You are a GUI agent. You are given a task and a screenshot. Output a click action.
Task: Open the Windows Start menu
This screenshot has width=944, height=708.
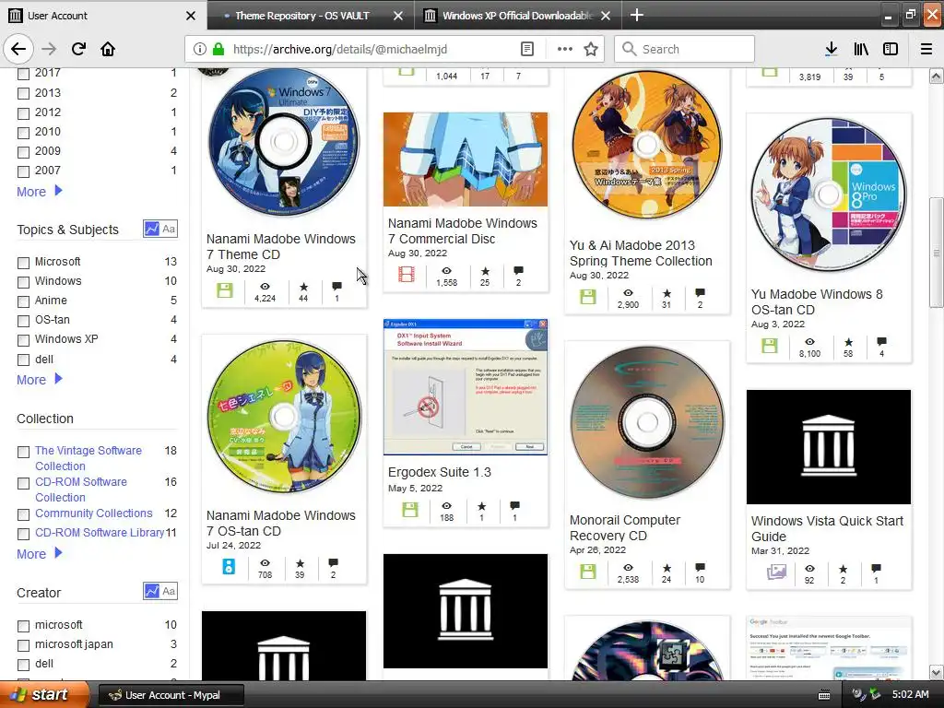(44, 695)
